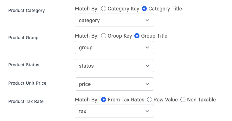Open the tax dropdown
This screenshot has width=232, height=121.
(x=114, y=111)
